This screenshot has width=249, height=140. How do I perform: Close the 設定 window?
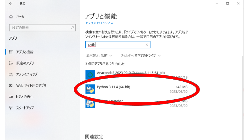coord(238,3)
